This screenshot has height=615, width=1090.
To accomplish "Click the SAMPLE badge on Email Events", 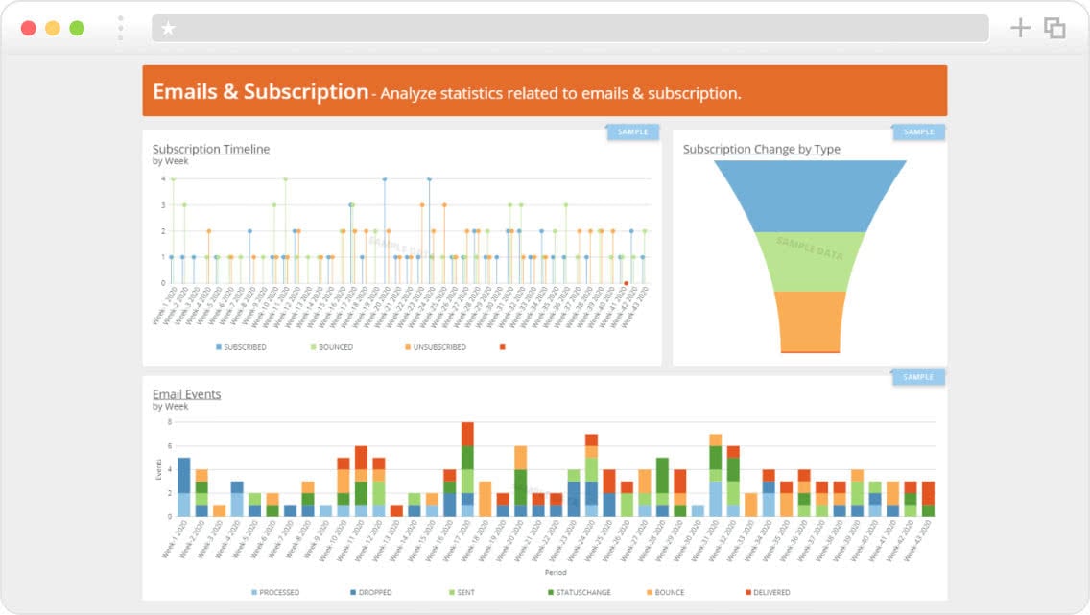I will [918, 377].
